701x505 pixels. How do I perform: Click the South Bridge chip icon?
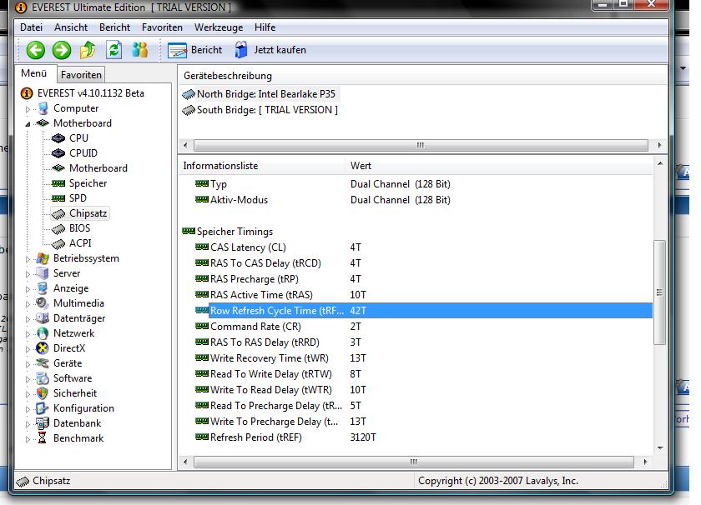189,110
